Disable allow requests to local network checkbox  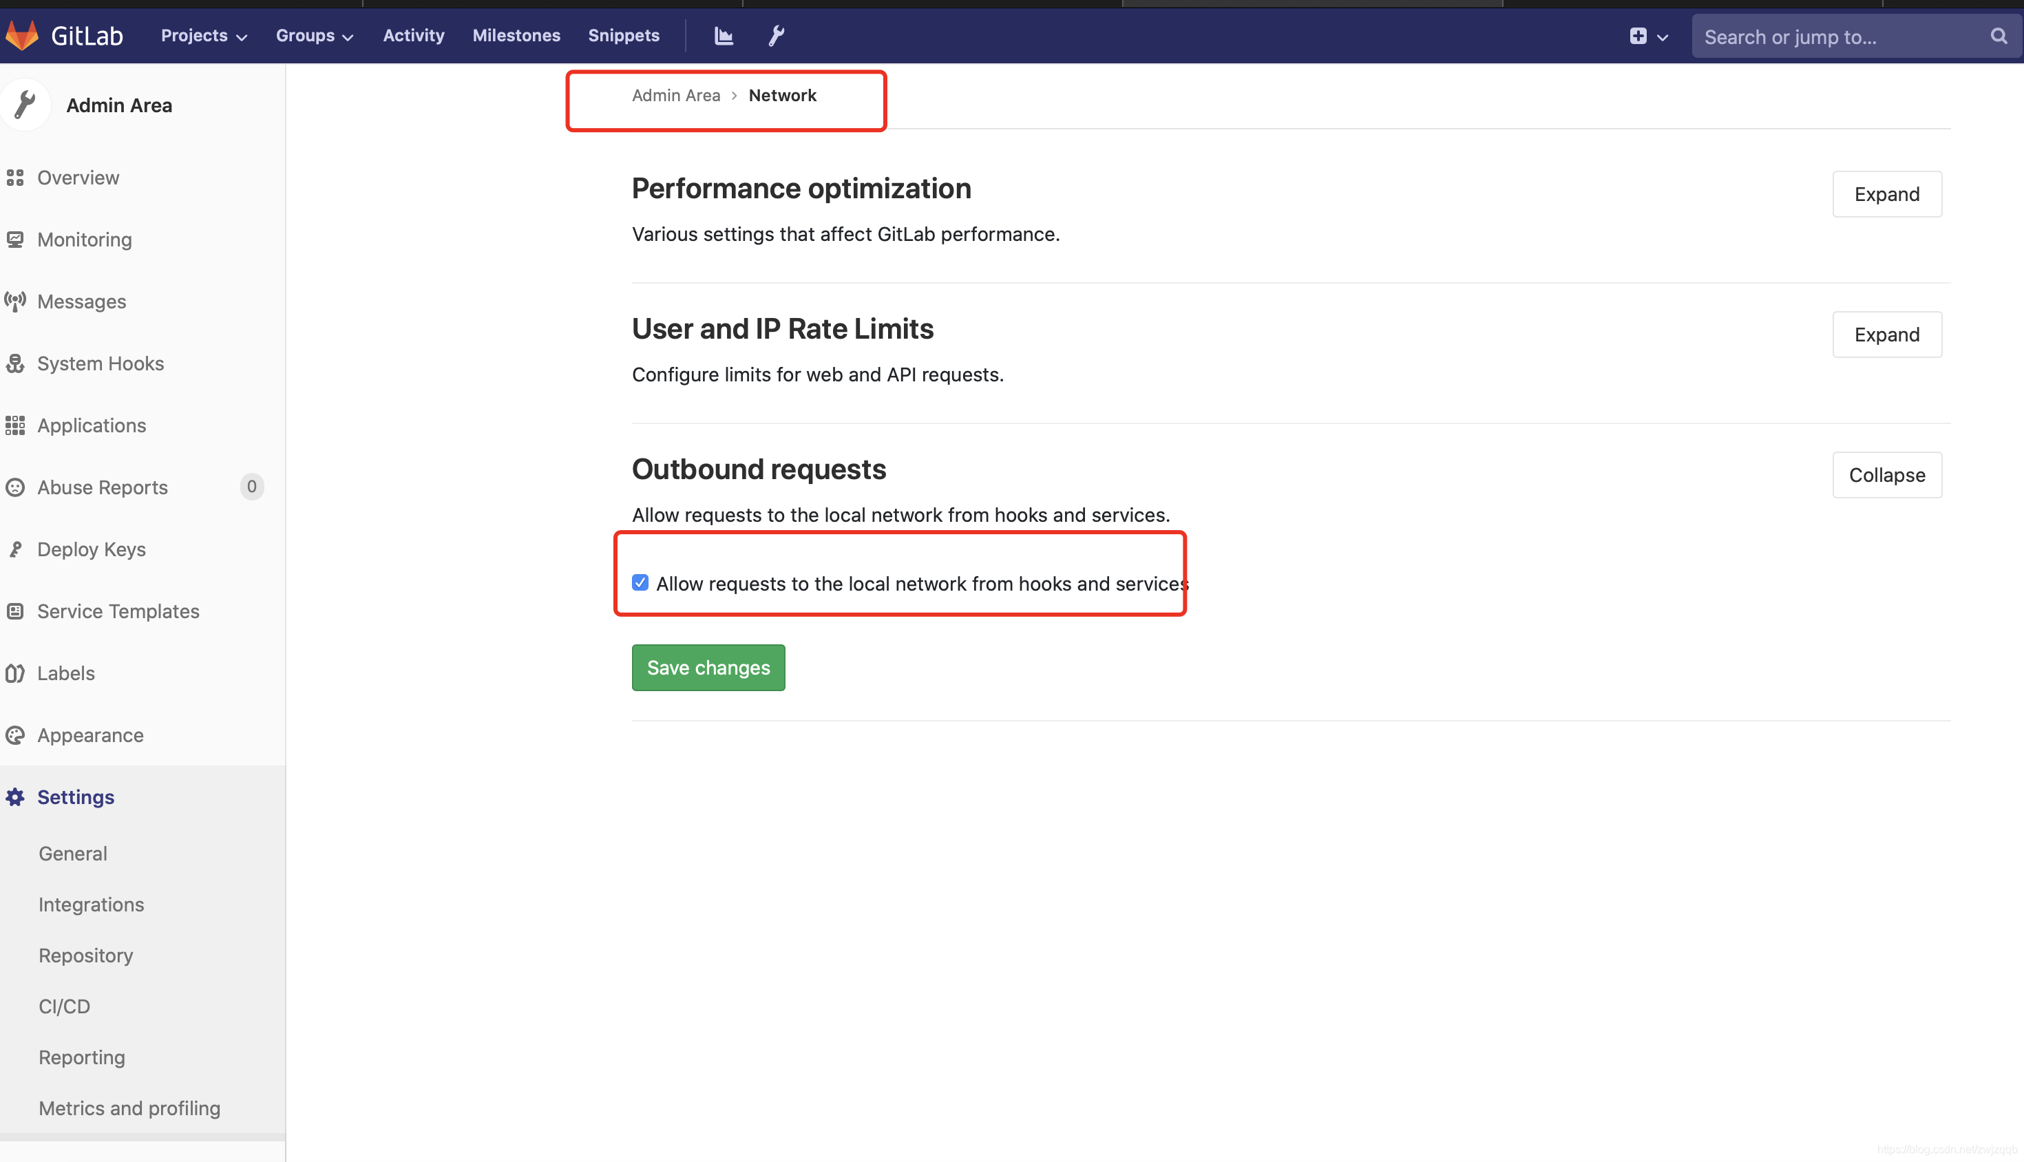tap(640, 582)
